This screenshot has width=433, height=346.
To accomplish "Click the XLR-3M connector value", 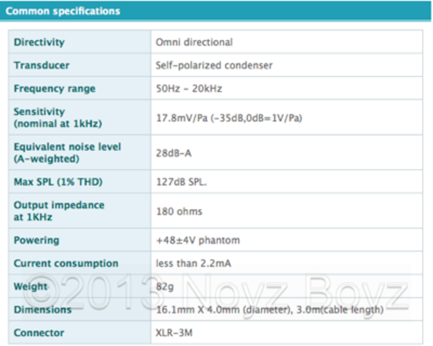I will click(x=174, y=333).
